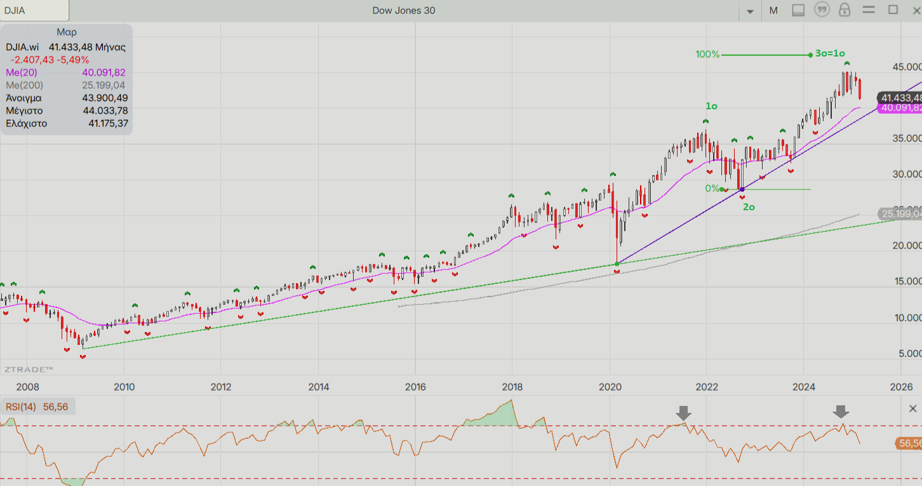
Task: Click the orange 56,56 RSI value tag
Action: (x=907, y=443)
